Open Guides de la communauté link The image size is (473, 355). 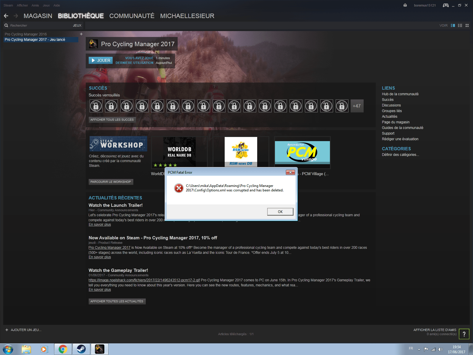click(402, 128)
